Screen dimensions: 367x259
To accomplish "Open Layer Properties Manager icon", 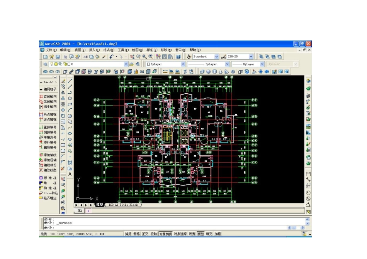I will coord(46,64).
